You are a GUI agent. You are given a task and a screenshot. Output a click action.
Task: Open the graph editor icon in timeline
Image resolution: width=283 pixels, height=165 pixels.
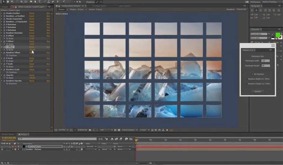point(131,139)
